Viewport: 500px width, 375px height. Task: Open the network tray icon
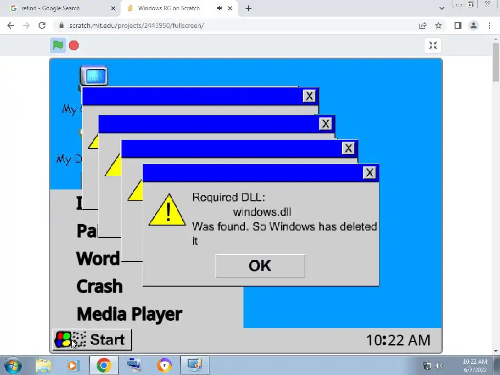coord(427,366)
